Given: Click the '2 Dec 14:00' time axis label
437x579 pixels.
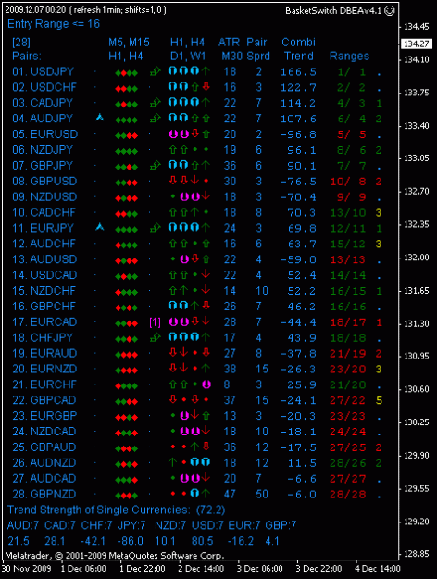Looking at the screenshot, I should click(201, 569).
